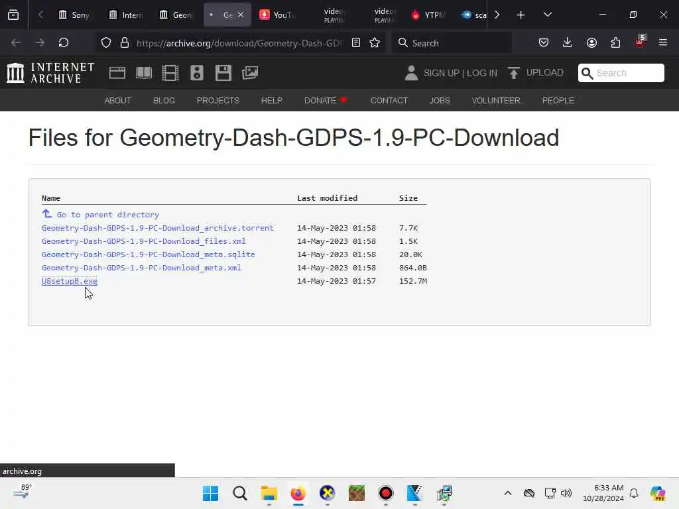Open Firefox account icon
This screenshot has height=509, width=679.
[x=591, y=43]
